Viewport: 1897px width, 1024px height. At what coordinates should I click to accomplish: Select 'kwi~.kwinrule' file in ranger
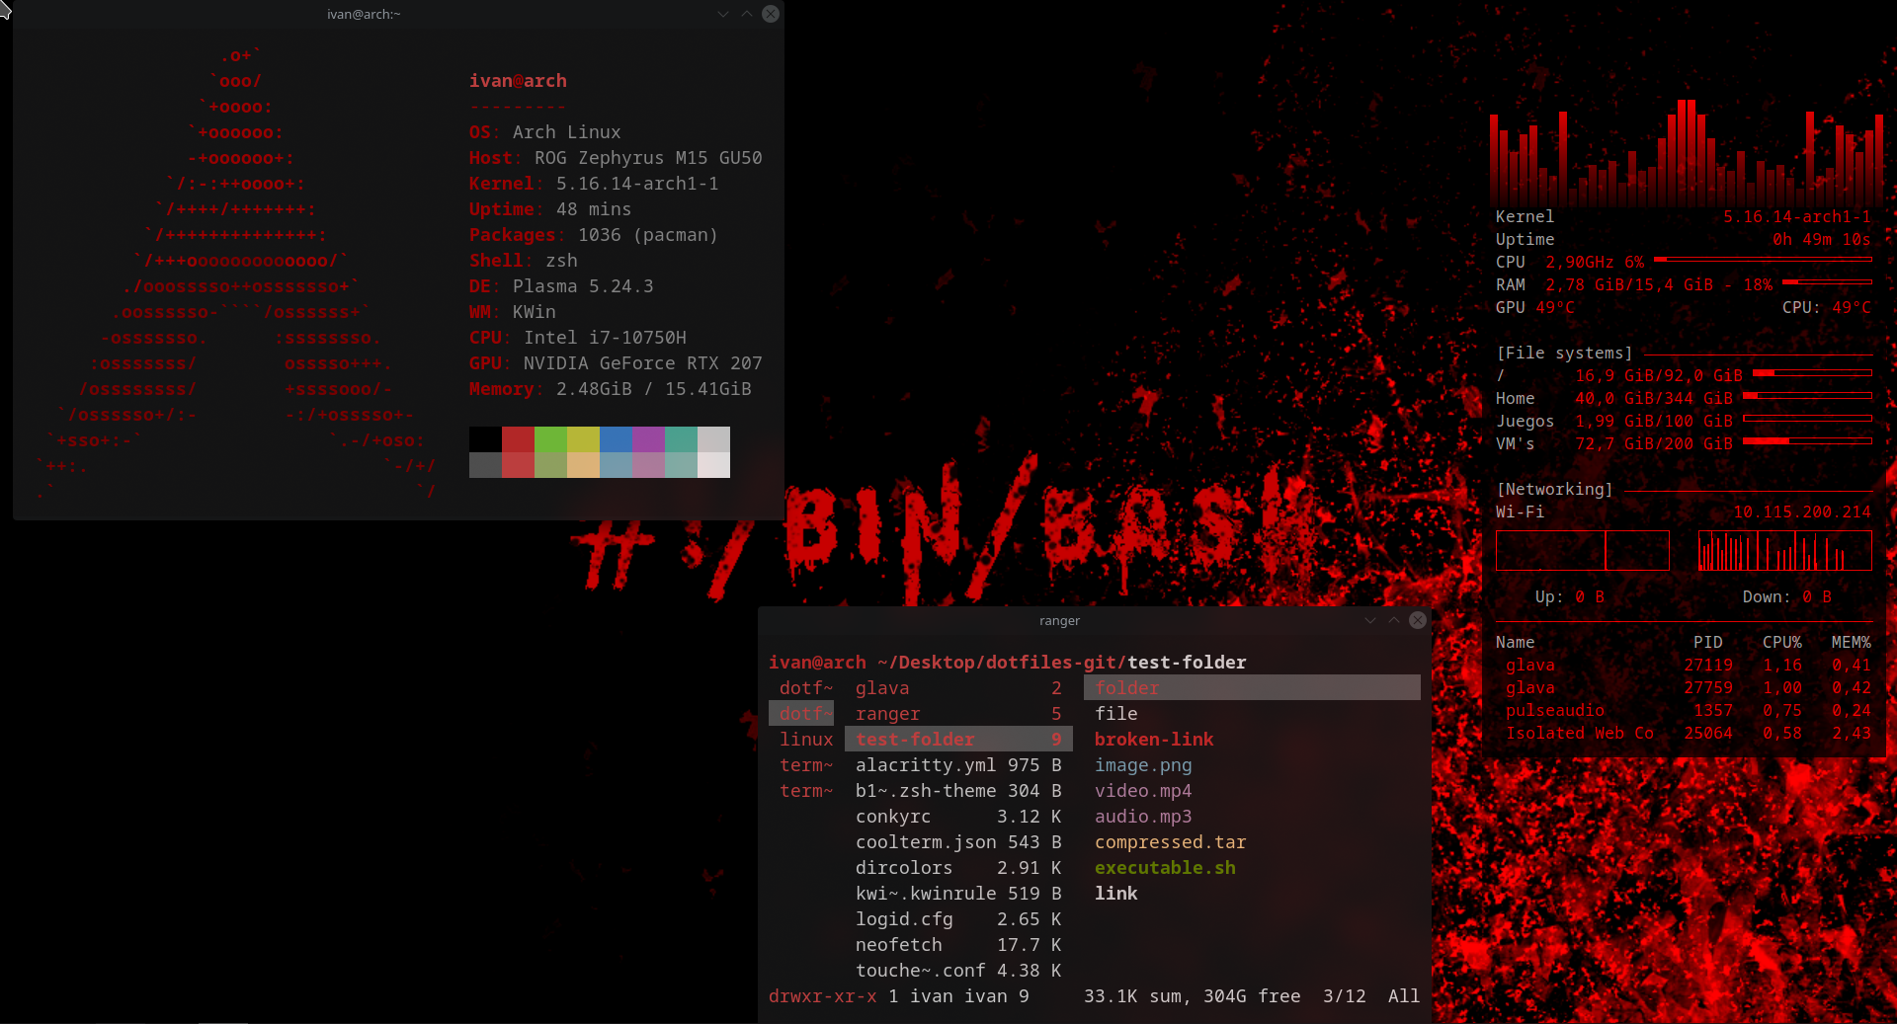point(958,894)
